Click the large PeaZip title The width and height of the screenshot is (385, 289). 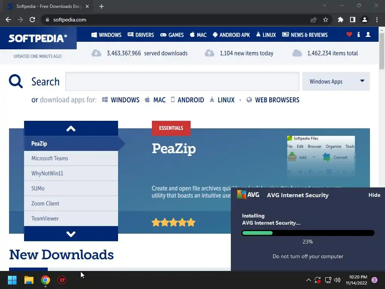[174, 149]
